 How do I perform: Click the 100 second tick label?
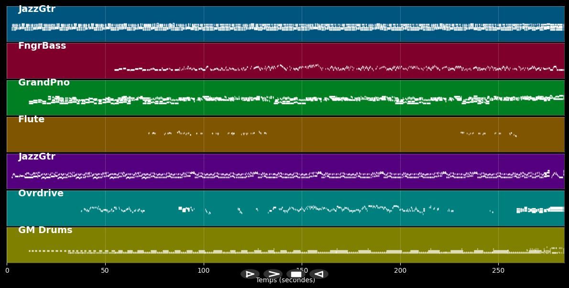pos(204,271)
